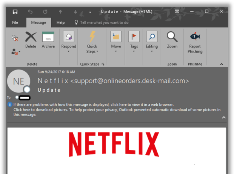
Task: Click the NE sender avatar
Action: (x=18, y=81)
